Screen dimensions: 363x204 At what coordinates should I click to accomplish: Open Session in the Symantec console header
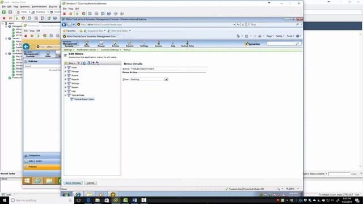tap(158, 44)
